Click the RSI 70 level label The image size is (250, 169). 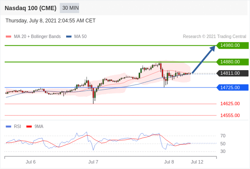[x=223, y=136]
